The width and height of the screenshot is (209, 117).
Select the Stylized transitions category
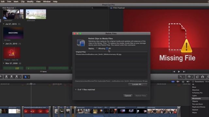(195, 110)
